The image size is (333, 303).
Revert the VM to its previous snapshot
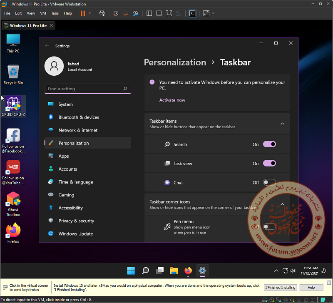[x=126, y=13]
